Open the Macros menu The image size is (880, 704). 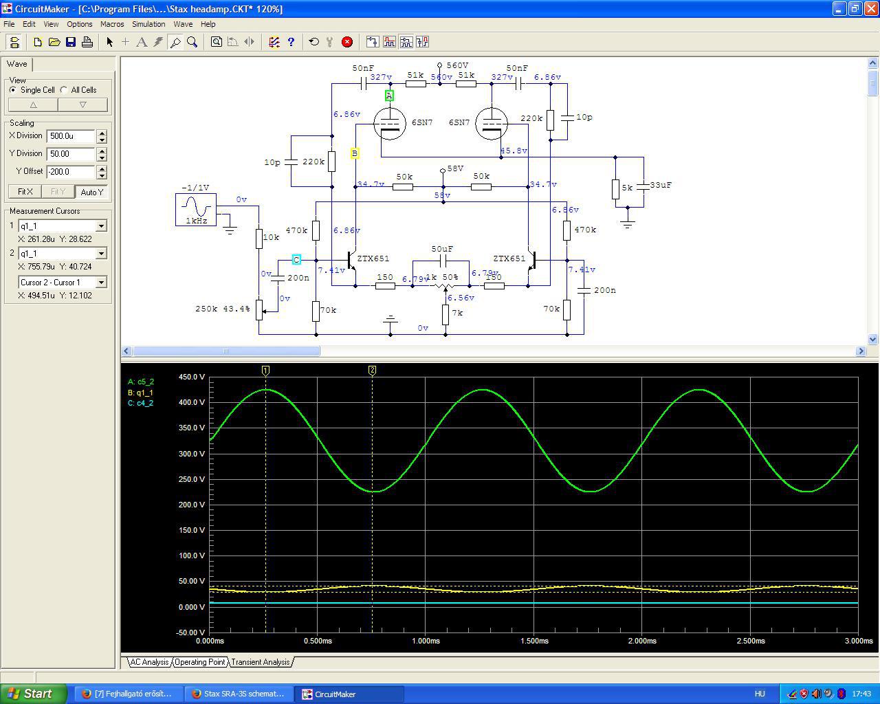[112, 24]
